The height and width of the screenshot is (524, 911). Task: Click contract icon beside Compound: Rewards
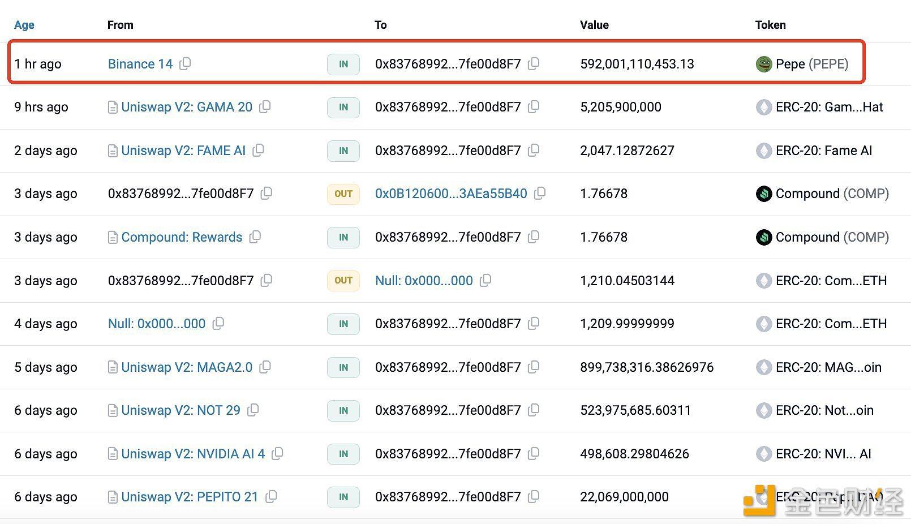(x=113, y=237)
